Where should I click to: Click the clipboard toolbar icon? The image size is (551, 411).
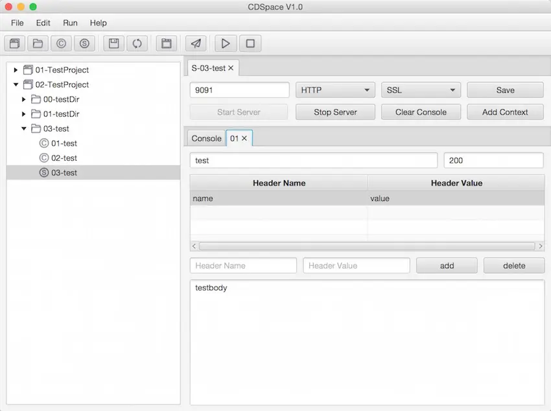(167, 43)
